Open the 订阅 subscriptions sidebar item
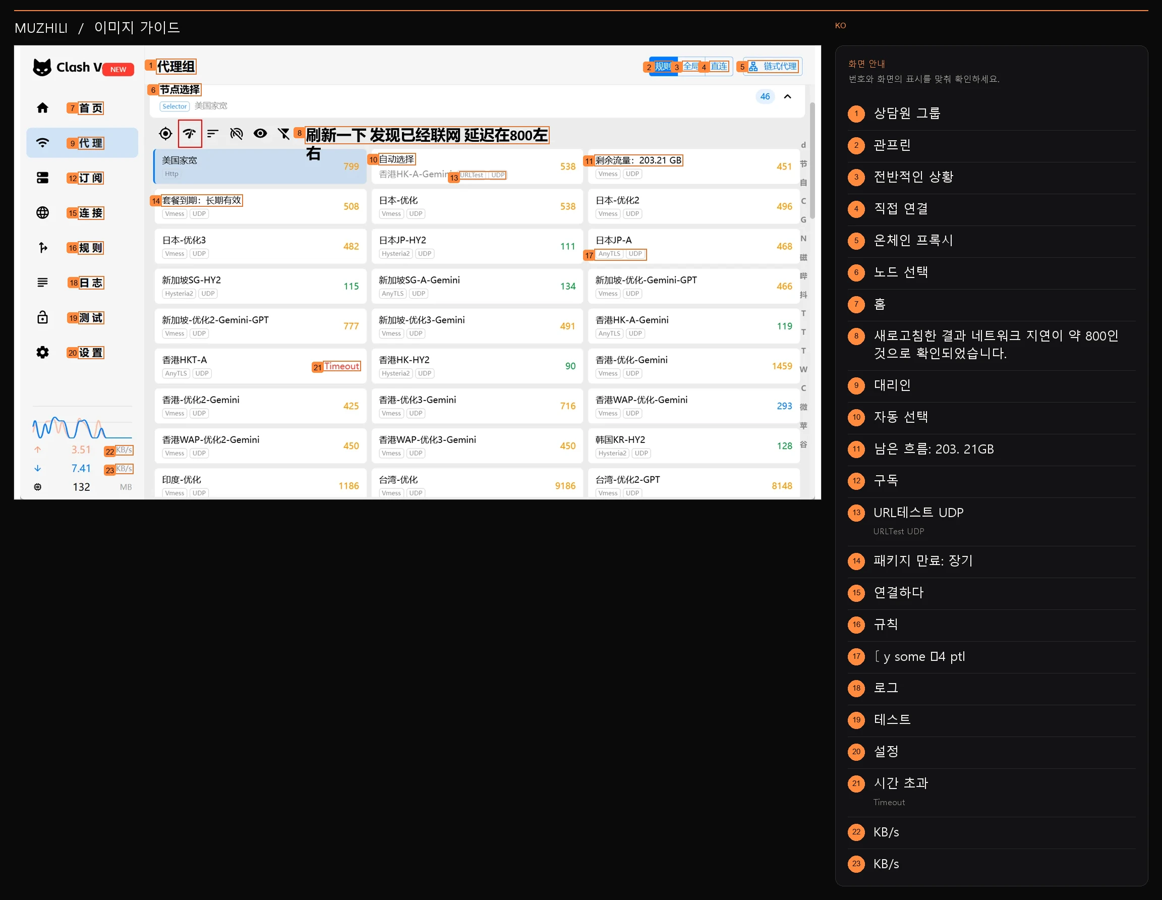The width and height of the screenshot is (1162, 900). pos(82,178)
